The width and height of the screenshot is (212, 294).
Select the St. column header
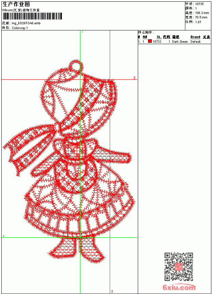pos(159,37)
